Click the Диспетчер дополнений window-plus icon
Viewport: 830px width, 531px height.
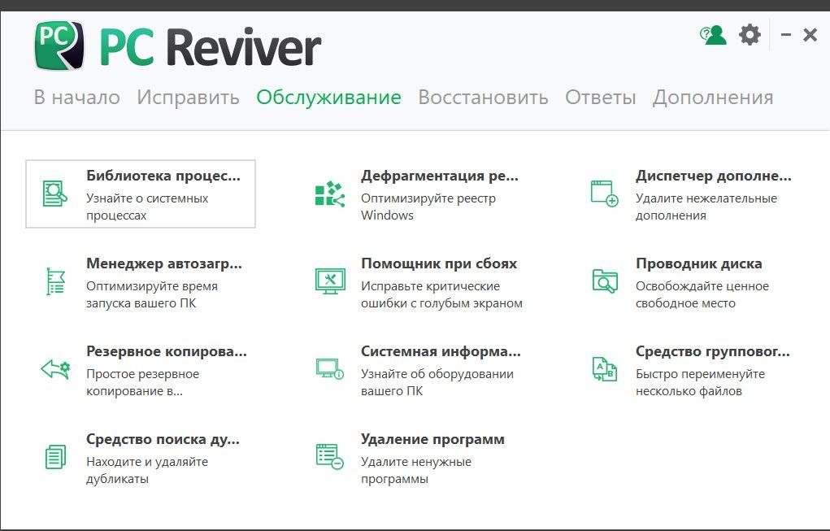tap(605, 194)
